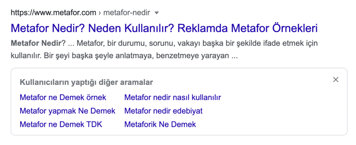Click bold 'Metafor Nedir' in the snippet

(36, 44)
